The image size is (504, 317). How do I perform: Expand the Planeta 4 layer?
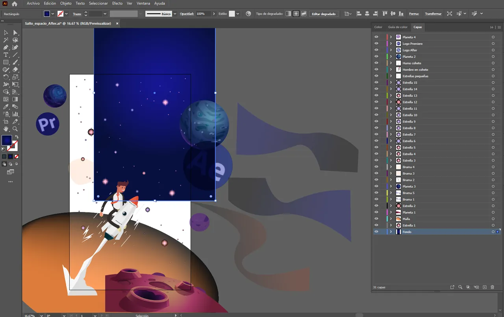click(x=391, y=37)
